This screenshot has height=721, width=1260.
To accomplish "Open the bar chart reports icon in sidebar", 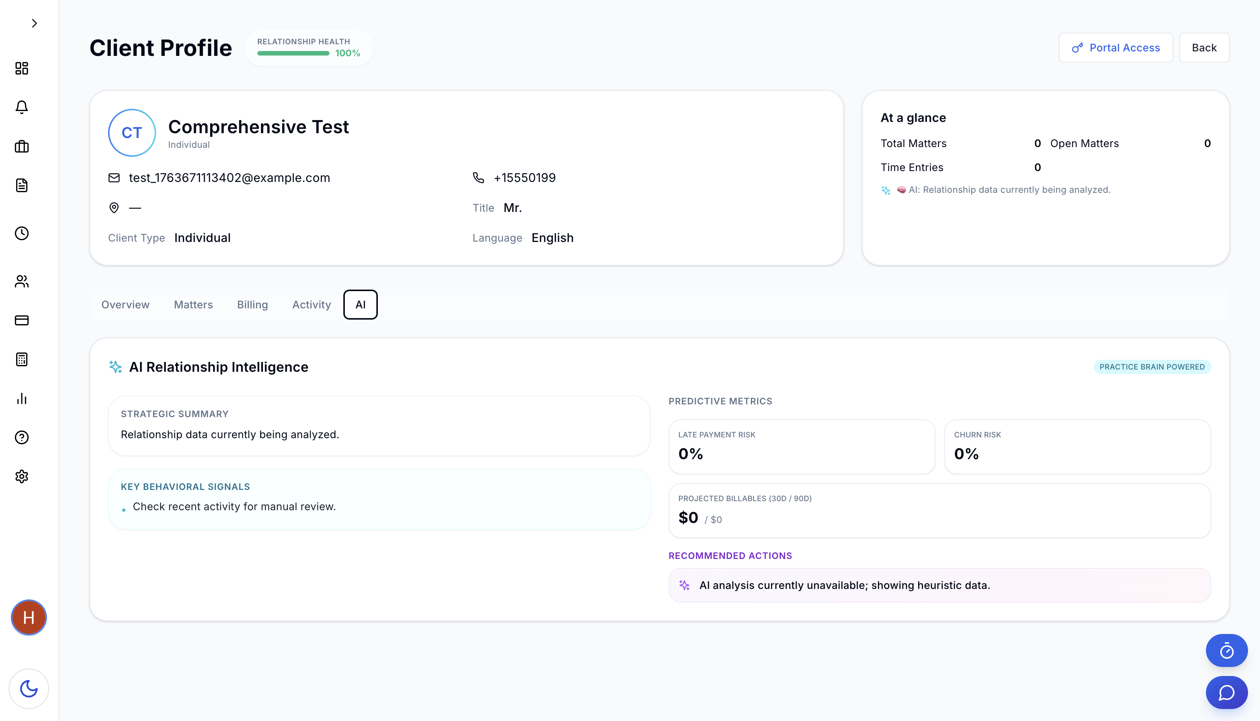I will (x=22, y=399).
